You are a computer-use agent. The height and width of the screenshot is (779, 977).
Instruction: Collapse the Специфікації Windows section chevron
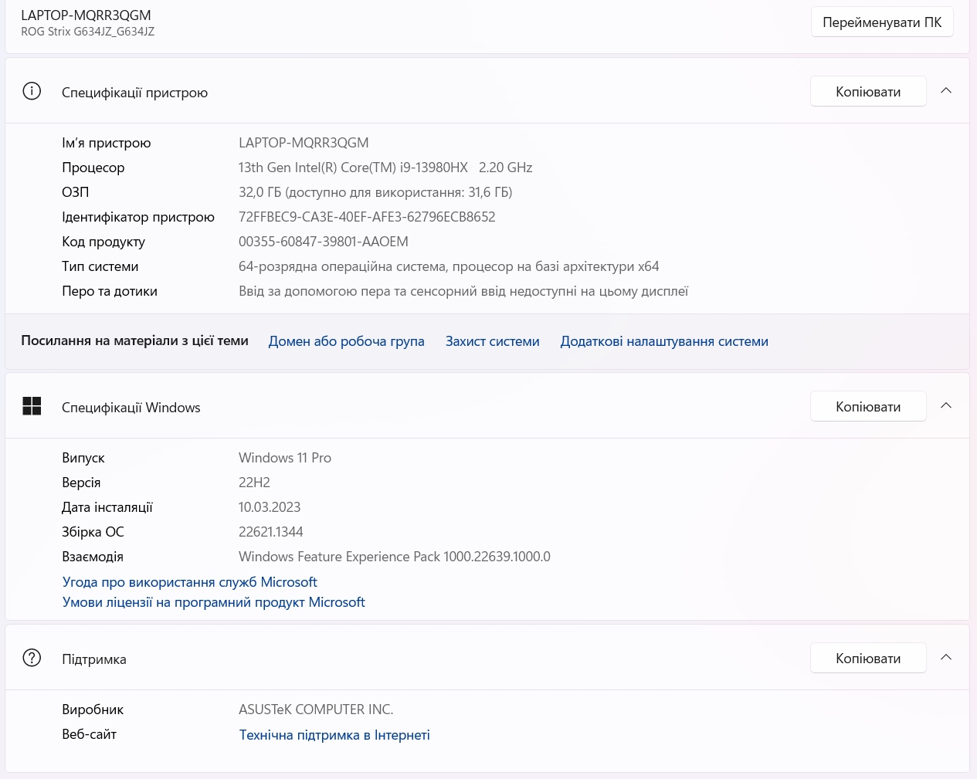click(x=946, y=406)
